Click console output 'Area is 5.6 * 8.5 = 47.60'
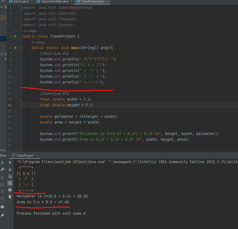The width and height of the screenshot is (238, 229). pos(43,202)
